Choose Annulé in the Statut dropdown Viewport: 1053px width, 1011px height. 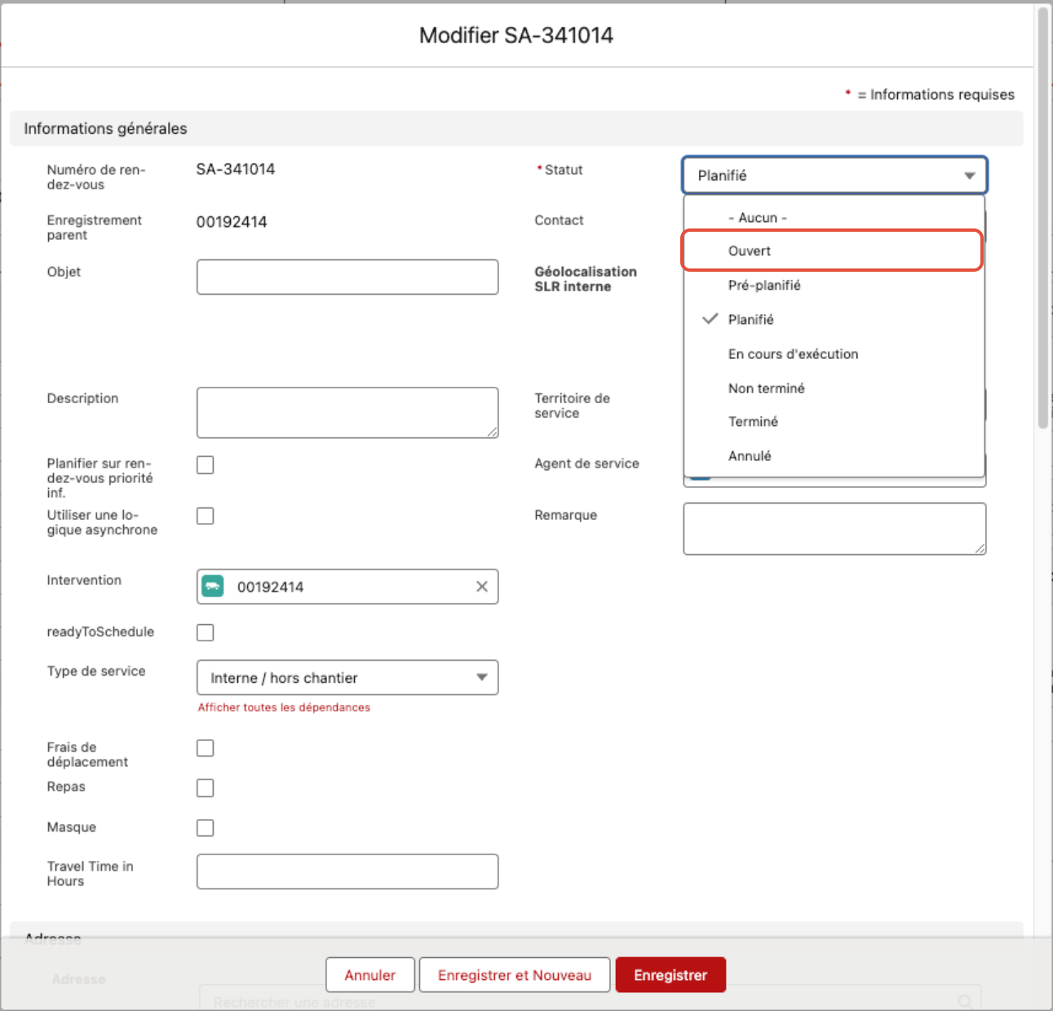(834, 455)
